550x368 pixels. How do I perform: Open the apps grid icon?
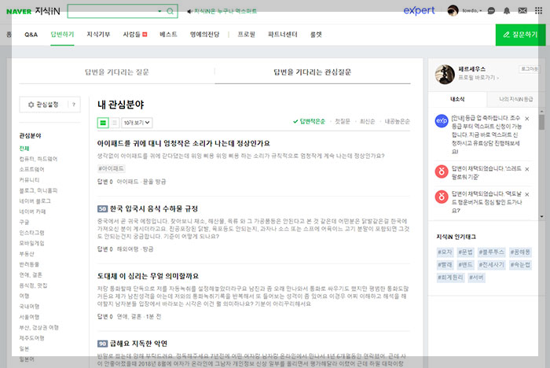pos(538,11)
